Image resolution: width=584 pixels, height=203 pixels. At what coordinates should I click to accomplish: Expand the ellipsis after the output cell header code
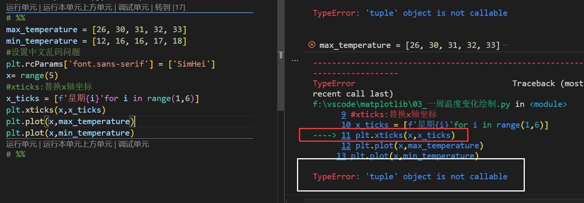pyautogui.click(x=505, y=45)
